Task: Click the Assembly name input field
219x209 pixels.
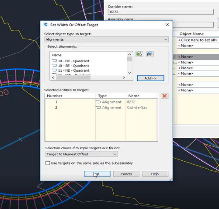Action: (x=193, y=25)
